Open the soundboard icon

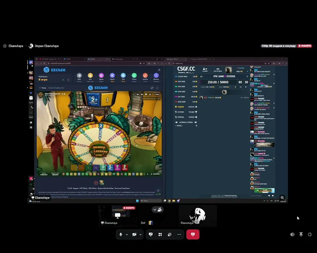(x=170, y=234)
